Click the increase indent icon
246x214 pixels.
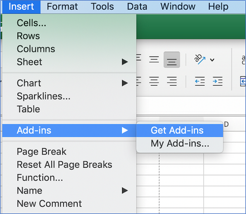[218, 81]
